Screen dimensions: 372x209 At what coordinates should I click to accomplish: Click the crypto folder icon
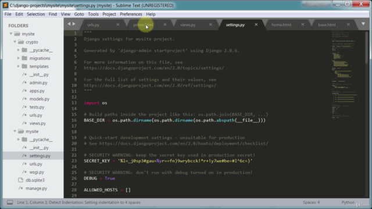pyautogui.click(x=21, y=42)
